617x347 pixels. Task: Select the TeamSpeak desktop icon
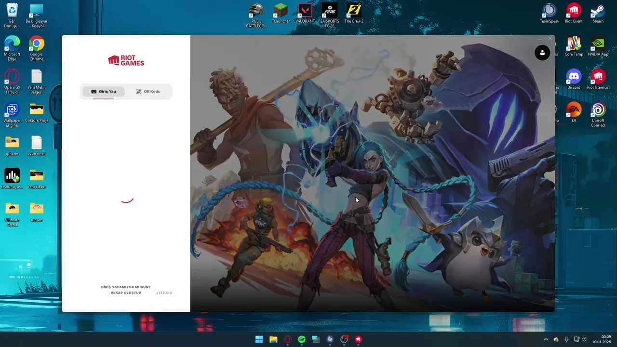point(550,13)
